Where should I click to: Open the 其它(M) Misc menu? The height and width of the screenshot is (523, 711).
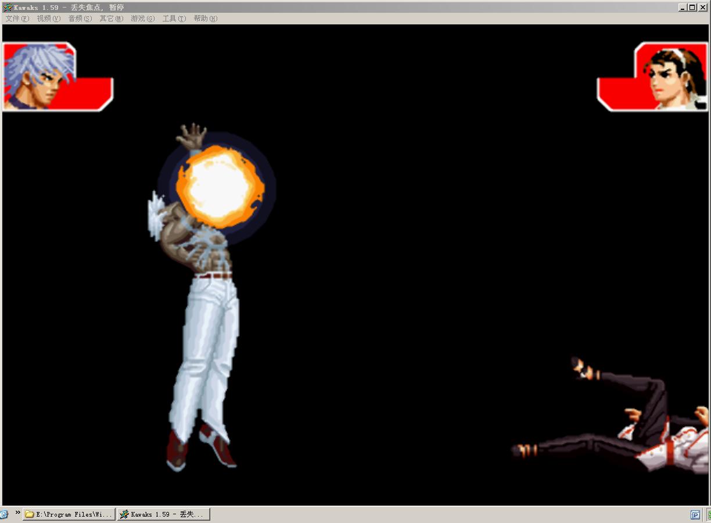point(111,19)
